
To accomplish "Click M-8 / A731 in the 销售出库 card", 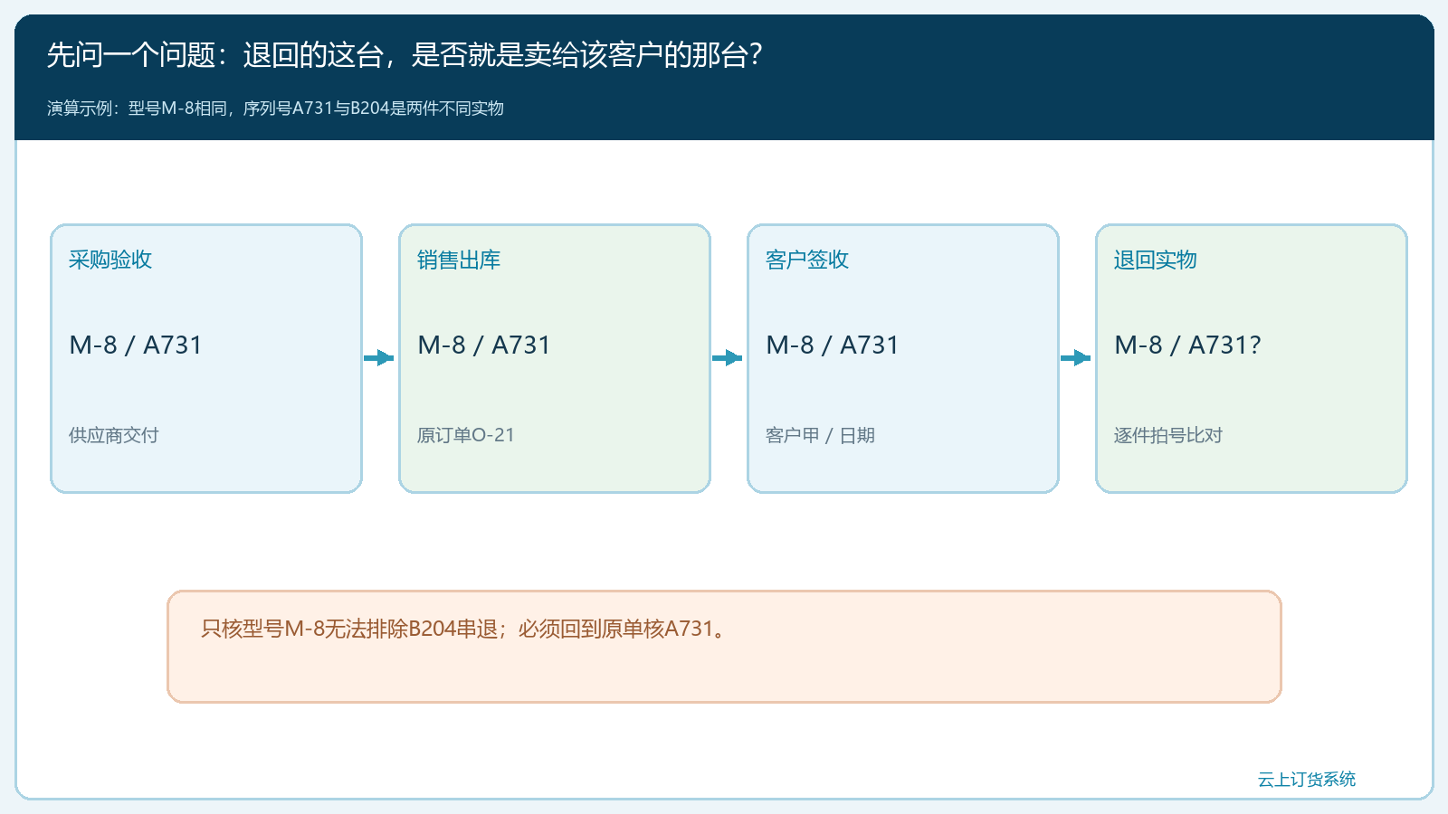I will click(484, 345).
